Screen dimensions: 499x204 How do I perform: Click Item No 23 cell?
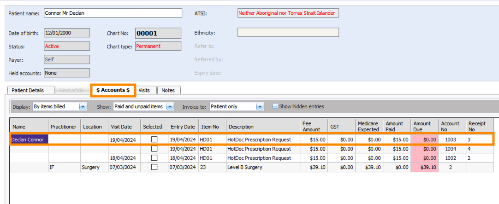(x=212, y=167)
